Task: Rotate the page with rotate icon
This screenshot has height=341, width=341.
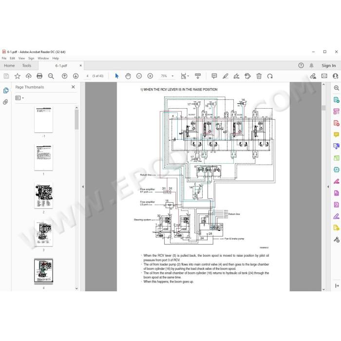Action: [270, 76]
